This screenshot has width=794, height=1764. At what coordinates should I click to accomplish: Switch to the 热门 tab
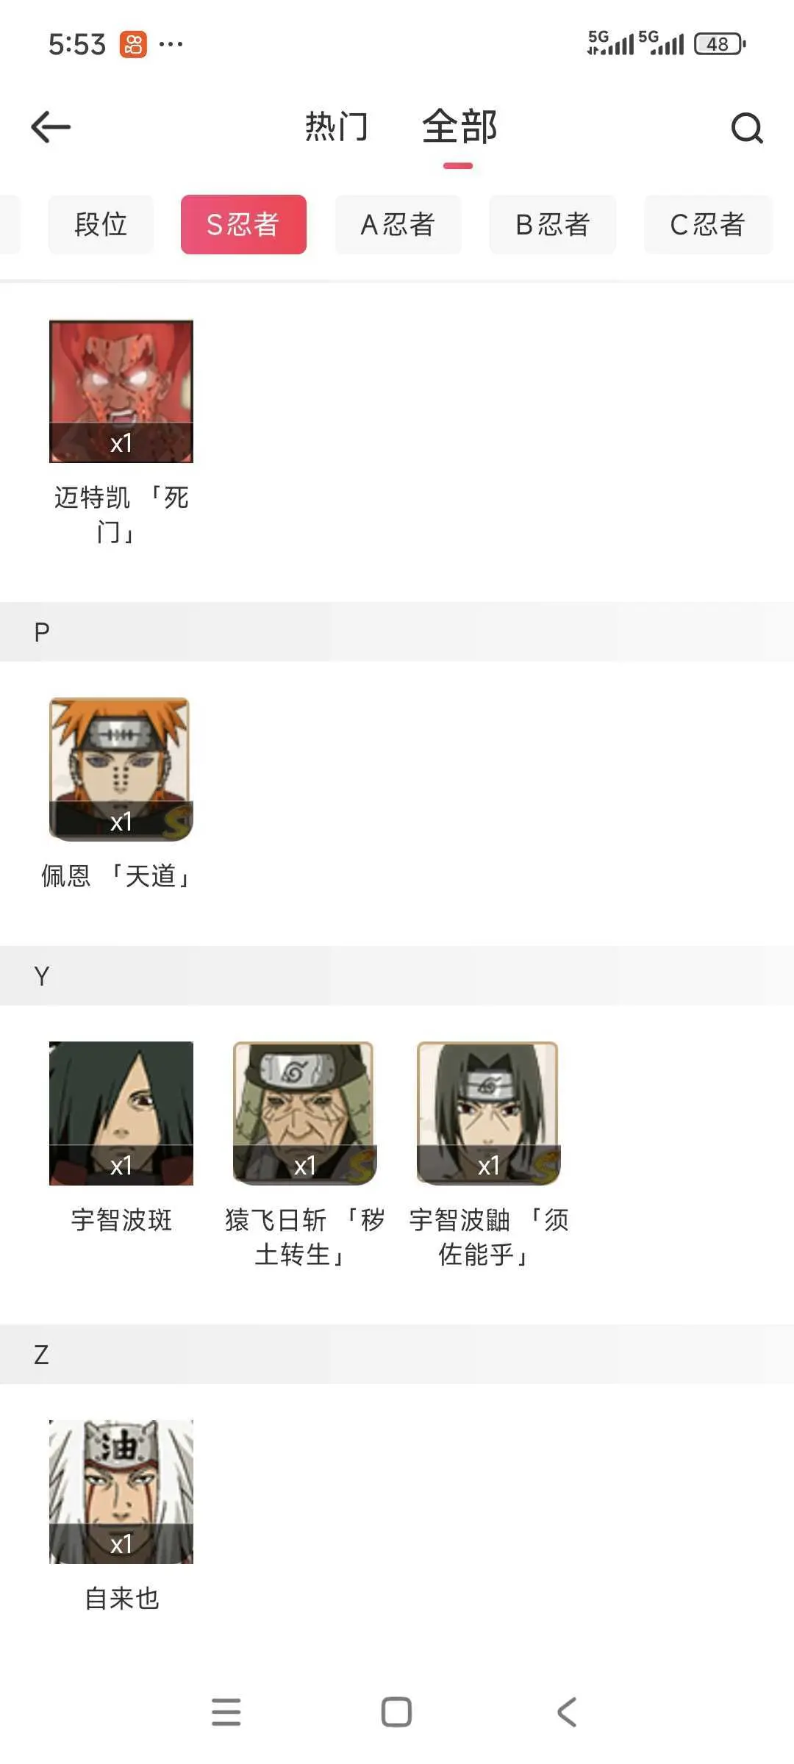point(337,126)
